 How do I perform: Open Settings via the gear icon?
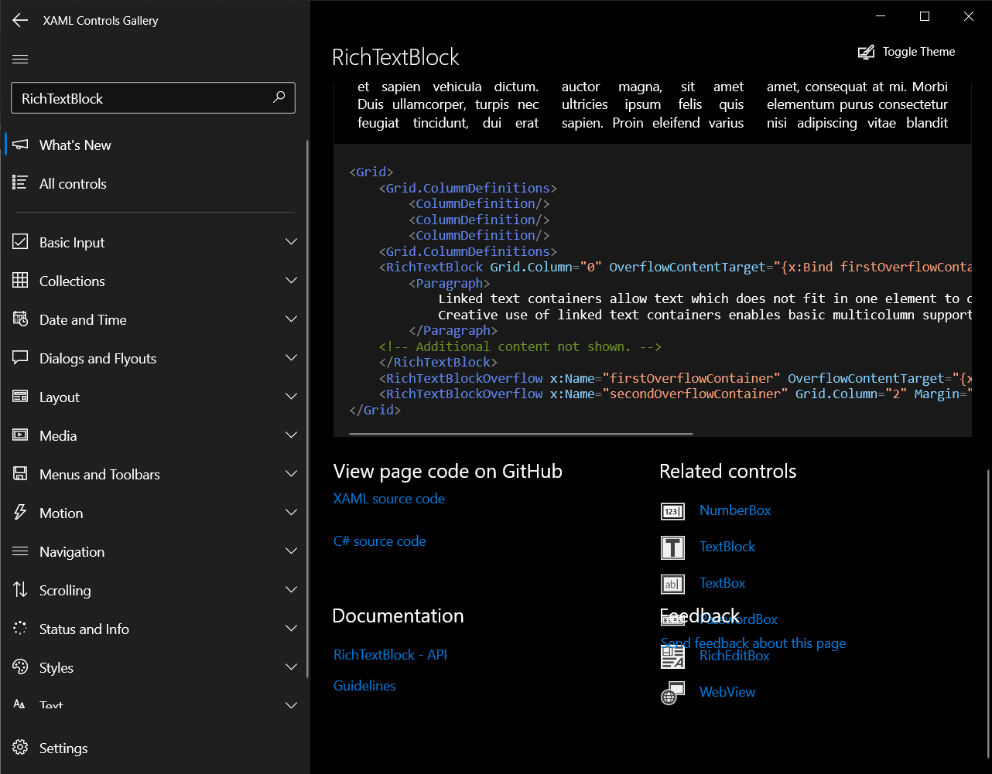click(21, 747)
